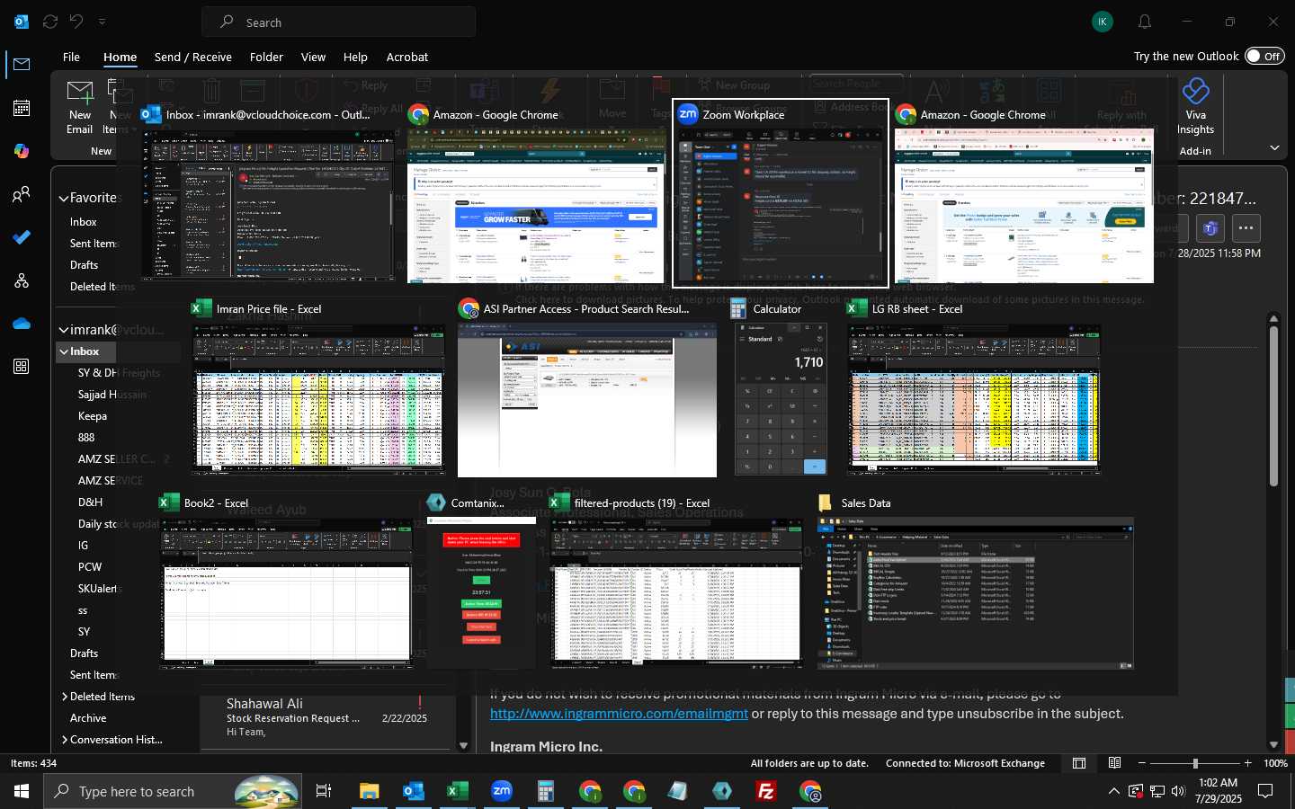
Task: Click the reading pane vertical scrollbar
Action: [1273, 407]
